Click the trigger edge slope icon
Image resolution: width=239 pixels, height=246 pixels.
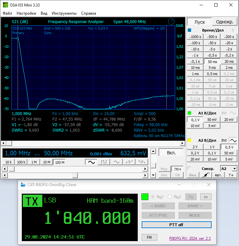click(x=206, y=175)
